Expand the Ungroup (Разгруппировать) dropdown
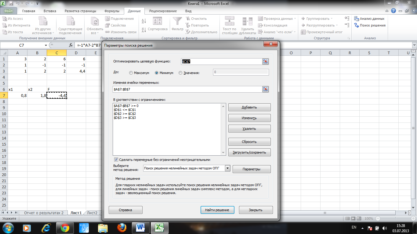The width and height of the screenshot is (417, 234). (337, 25)
